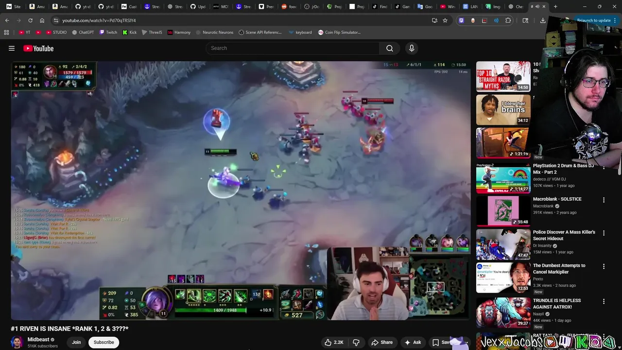Open the keyboard bookmark

pyautogui.click(x=300, y=32)
